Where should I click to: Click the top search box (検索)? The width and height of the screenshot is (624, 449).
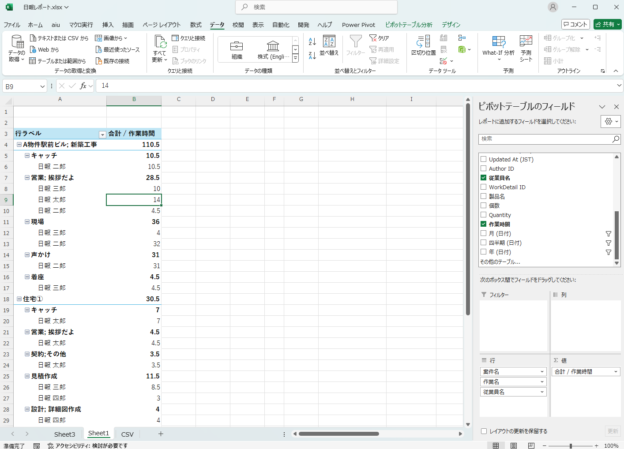[316, 7]
